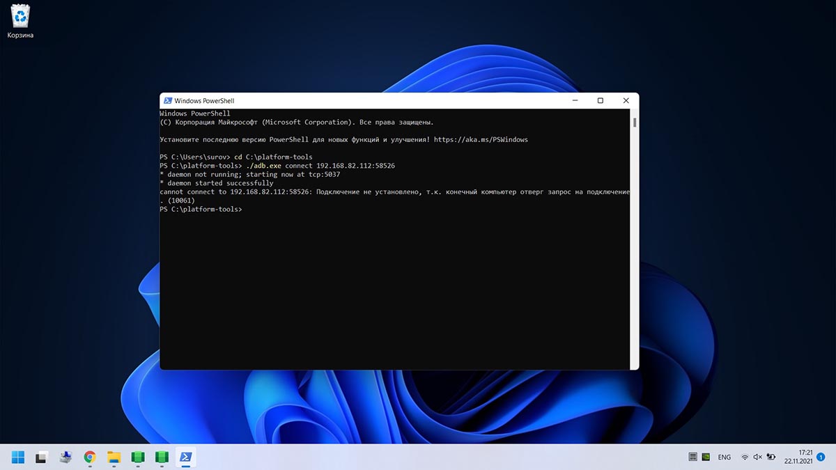Open the NVIDIA tray icon
The width and height of the screenshot is (836, 470).
point(707,457)
